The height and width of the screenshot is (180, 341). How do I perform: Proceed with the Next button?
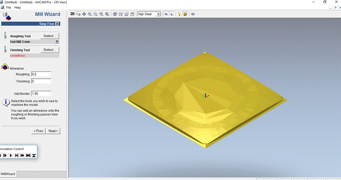[x=53, y=131]
